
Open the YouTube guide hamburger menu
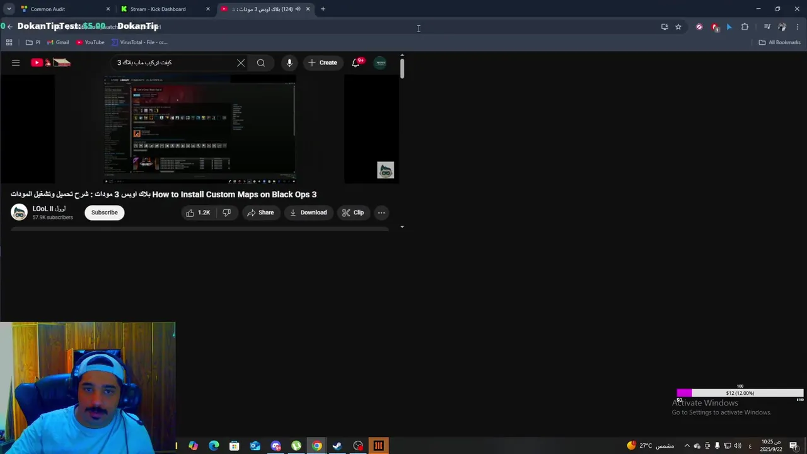16,62
